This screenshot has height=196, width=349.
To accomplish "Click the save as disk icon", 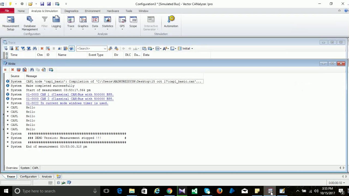I will pyautogui.click(x=49, y=4).
